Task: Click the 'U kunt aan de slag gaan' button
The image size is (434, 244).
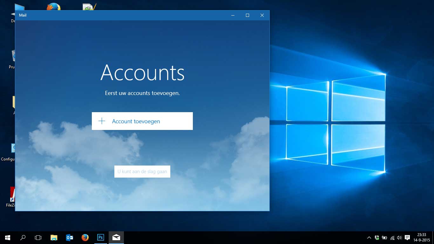Action: (x=142, y=172)
